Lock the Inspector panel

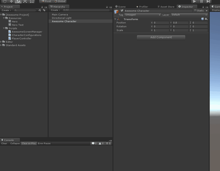pyautogui.click(x=203, y=7)
